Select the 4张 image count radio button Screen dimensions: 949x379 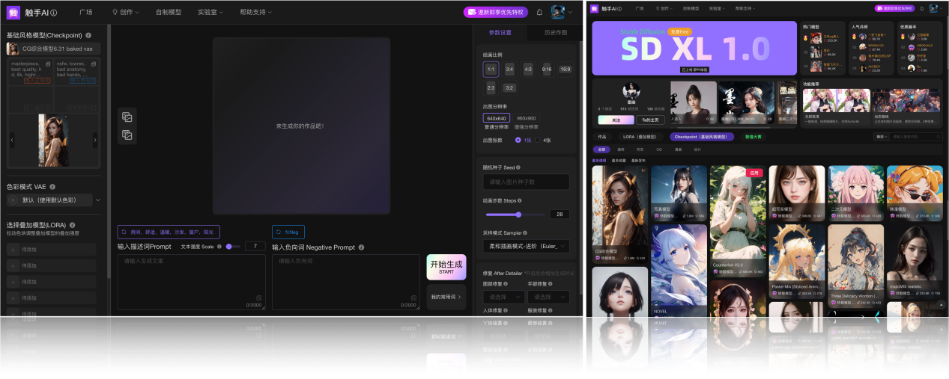(x=537, y=140)
